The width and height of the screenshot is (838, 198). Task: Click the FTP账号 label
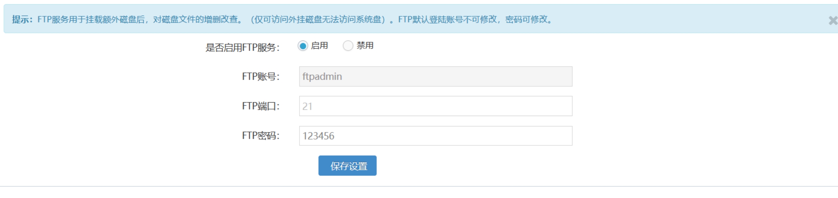click(261, 76)
